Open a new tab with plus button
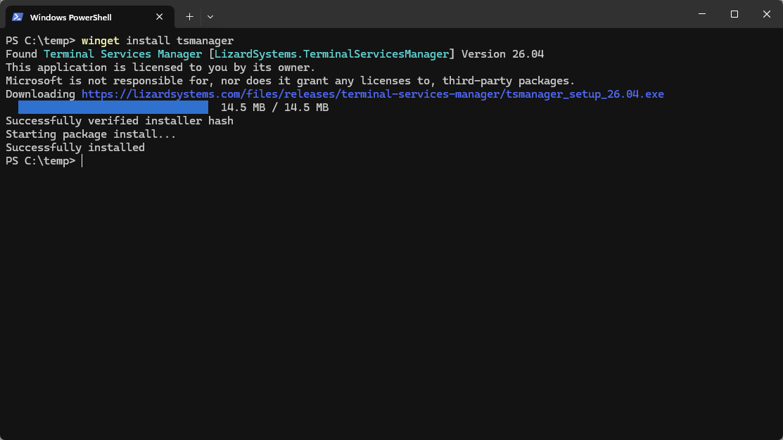This screenshot has height=440, width=783. click(x=189, y=16)
